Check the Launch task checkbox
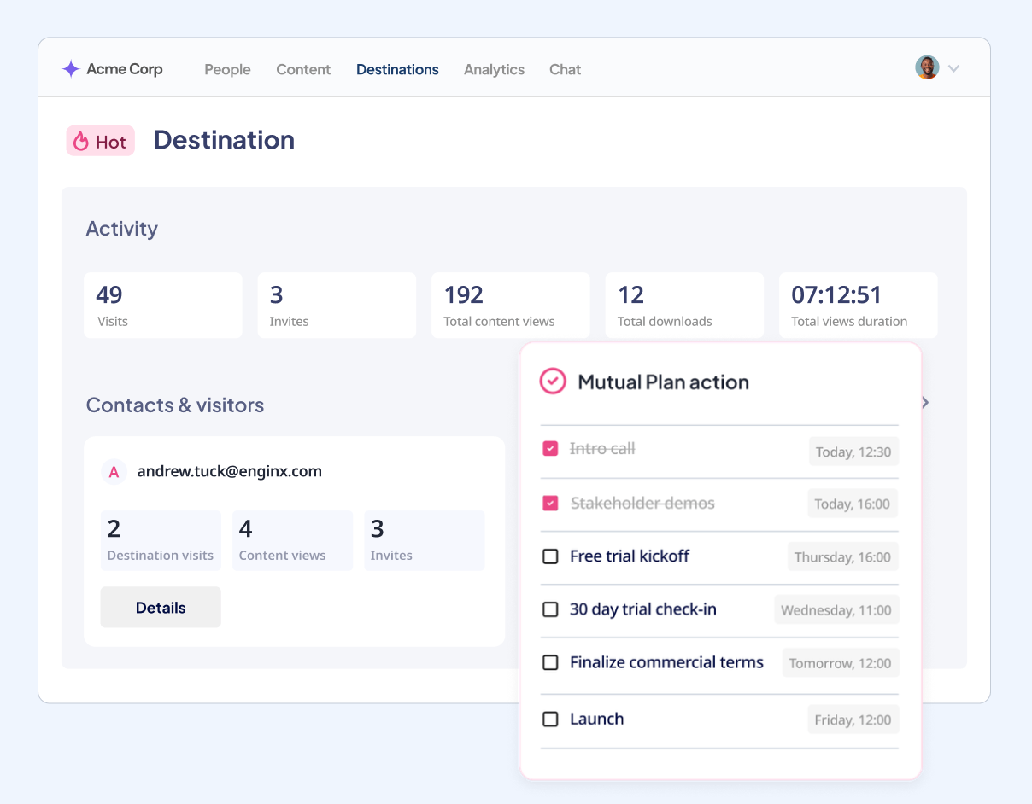Screen dimensions: 1032x804 click(551, 720)
